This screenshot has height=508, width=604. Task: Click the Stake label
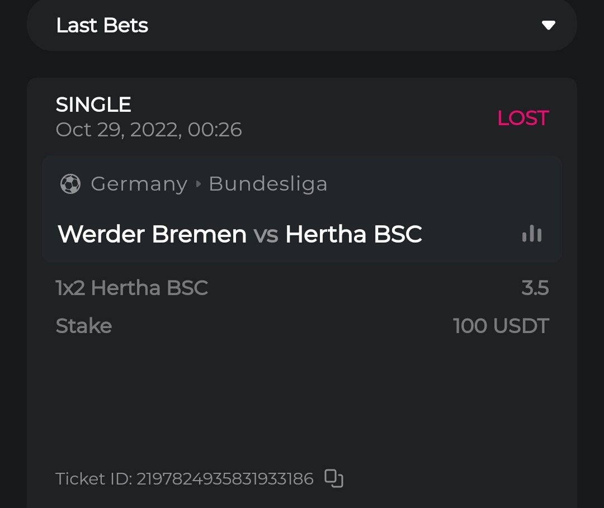click(84, 326)
